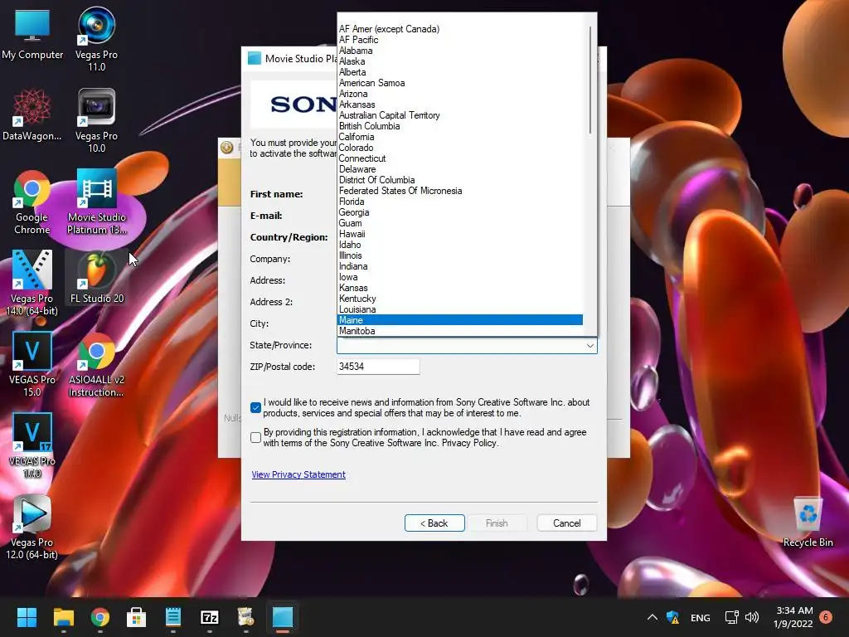This screenshot has width=849, height=637.
Task: Open the notification count badge
Action: click(x=826, y=617)
